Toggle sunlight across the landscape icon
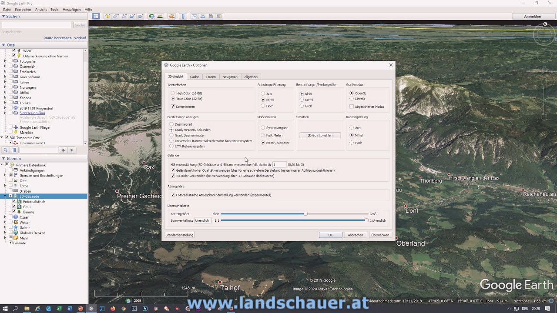Screen dimensions: 557x313 pyautogui.click(x=160, y=17)
